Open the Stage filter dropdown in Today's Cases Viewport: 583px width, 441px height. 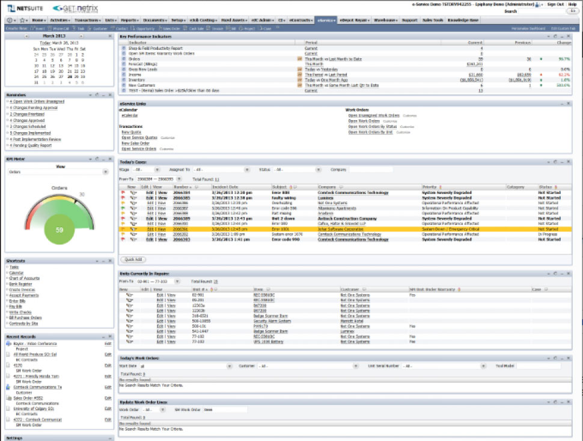tap(157, 170)
